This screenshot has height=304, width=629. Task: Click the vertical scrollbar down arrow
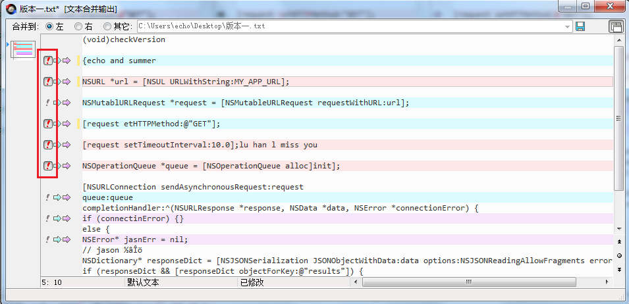click(620, 228)
